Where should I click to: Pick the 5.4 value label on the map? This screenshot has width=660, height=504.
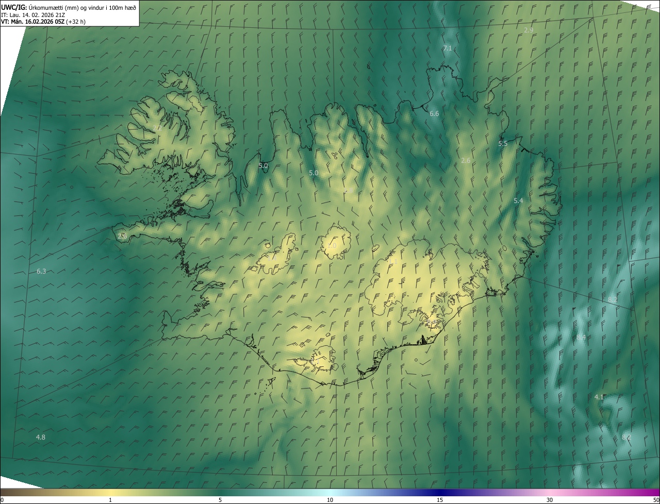(518, 200)
